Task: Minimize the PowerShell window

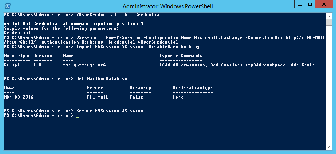Action: pos(300,4)
